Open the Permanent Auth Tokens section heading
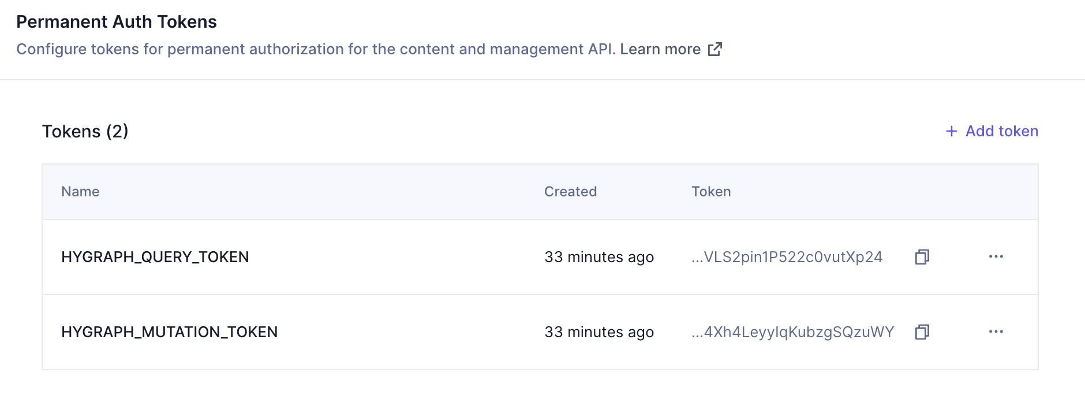Viewport: 1085px width, 399px height. pyautogui.click(x=117, y=21)
